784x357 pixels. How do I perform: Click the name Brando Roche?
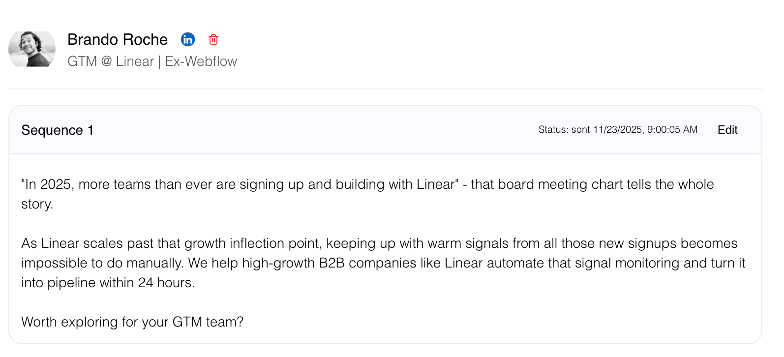tap(118, 39)
